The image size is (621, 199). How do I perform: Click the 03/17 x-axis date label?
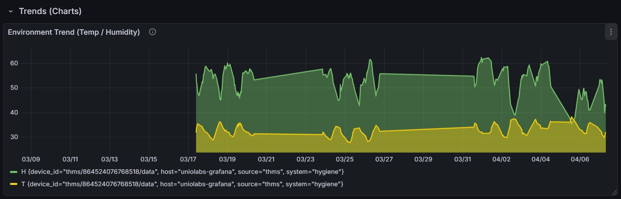coord(188,159)
